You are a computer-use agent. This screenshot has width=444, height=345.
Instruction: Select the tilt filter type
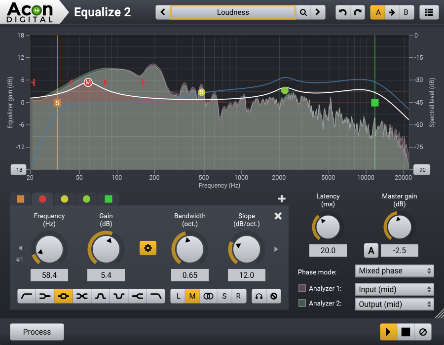click(x=82, y=296)
